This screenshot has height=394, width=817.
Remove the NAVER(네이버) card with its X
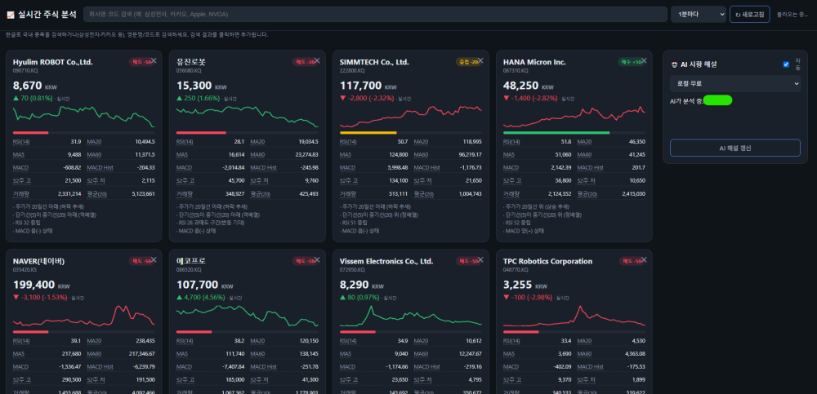154,259
